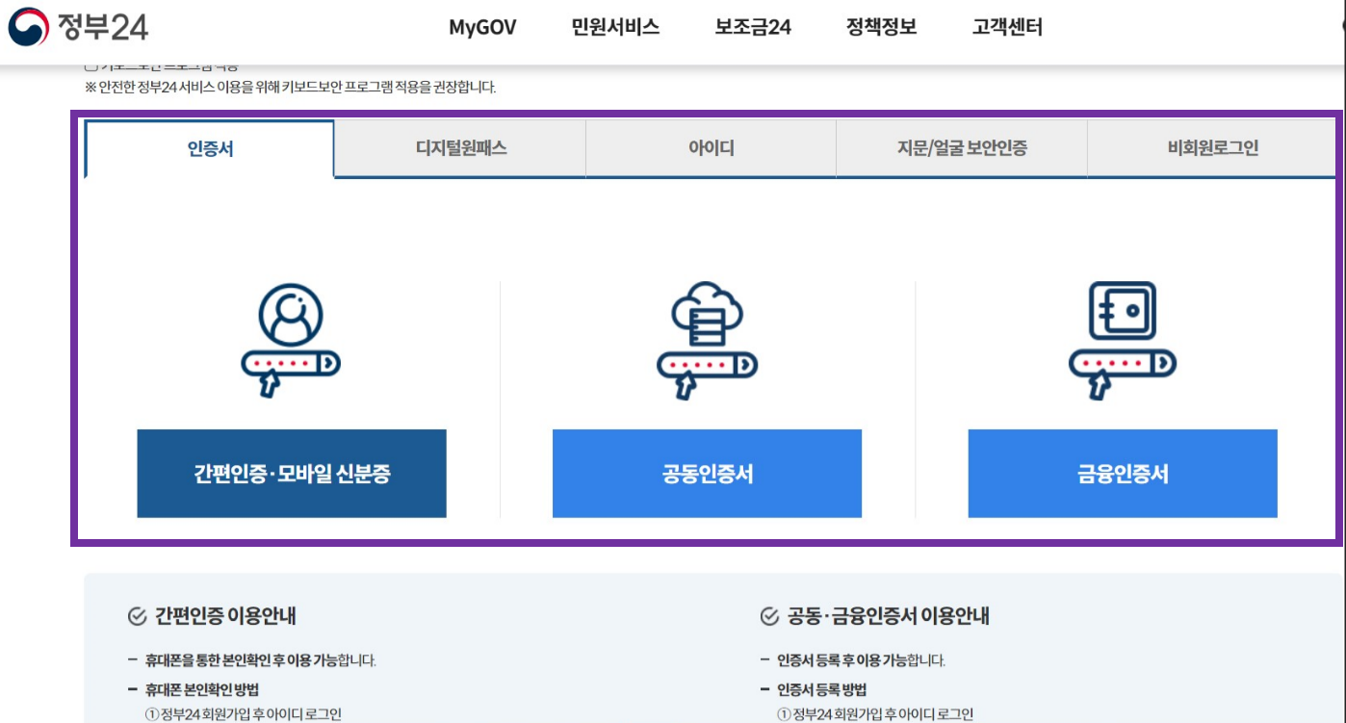
Task: Click the 공동인증서 button
Action: (x=706, y=471)
